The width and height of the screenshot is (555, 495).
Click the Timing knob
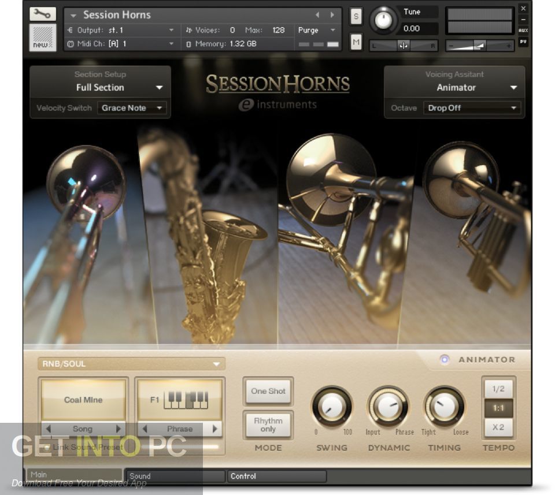[444, 407]
